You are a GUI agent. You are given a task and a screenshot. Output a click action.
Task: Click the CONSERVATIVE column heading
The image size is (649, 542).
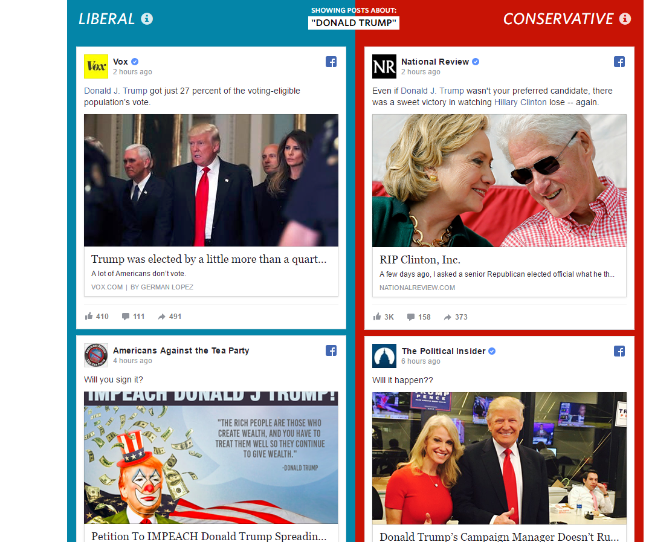(x=558, y=19)
